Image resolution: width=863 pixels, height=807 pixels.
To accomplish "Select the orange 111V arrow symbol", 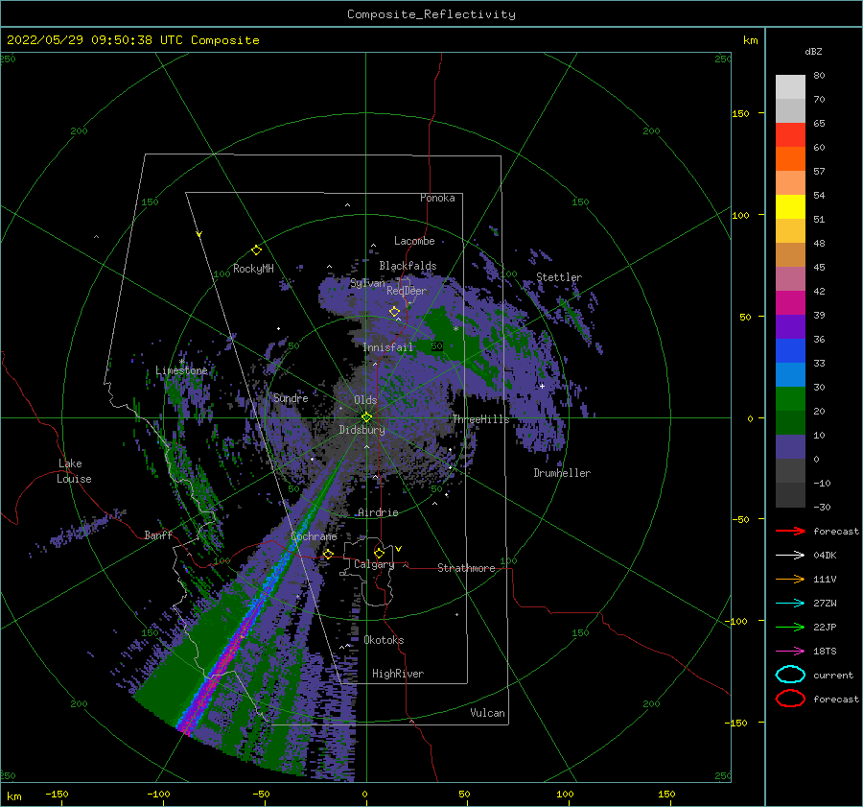I will 790,579.
